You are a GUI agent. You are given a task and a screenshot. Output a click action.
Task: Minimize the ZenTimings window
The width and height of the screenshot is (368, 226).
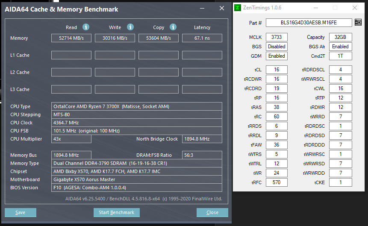pos(316,8)
